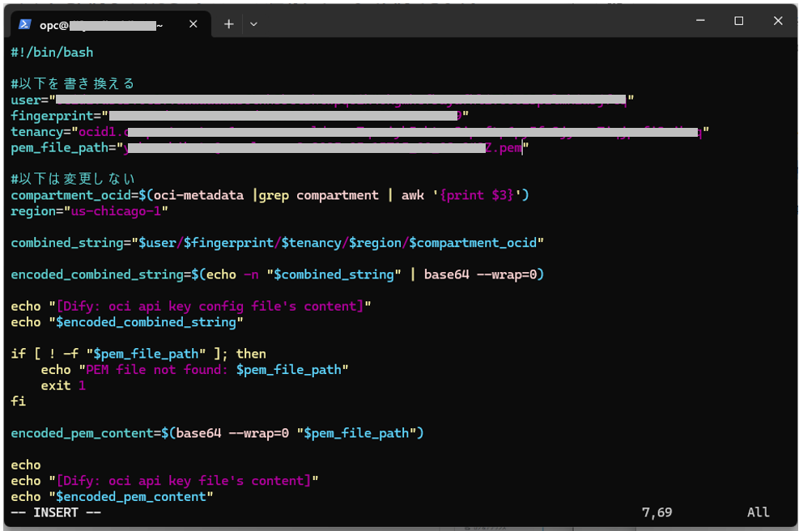Close the opc@ terminal tab
The height and width of the screenshot is (531, 799).
tap(193, 24)
